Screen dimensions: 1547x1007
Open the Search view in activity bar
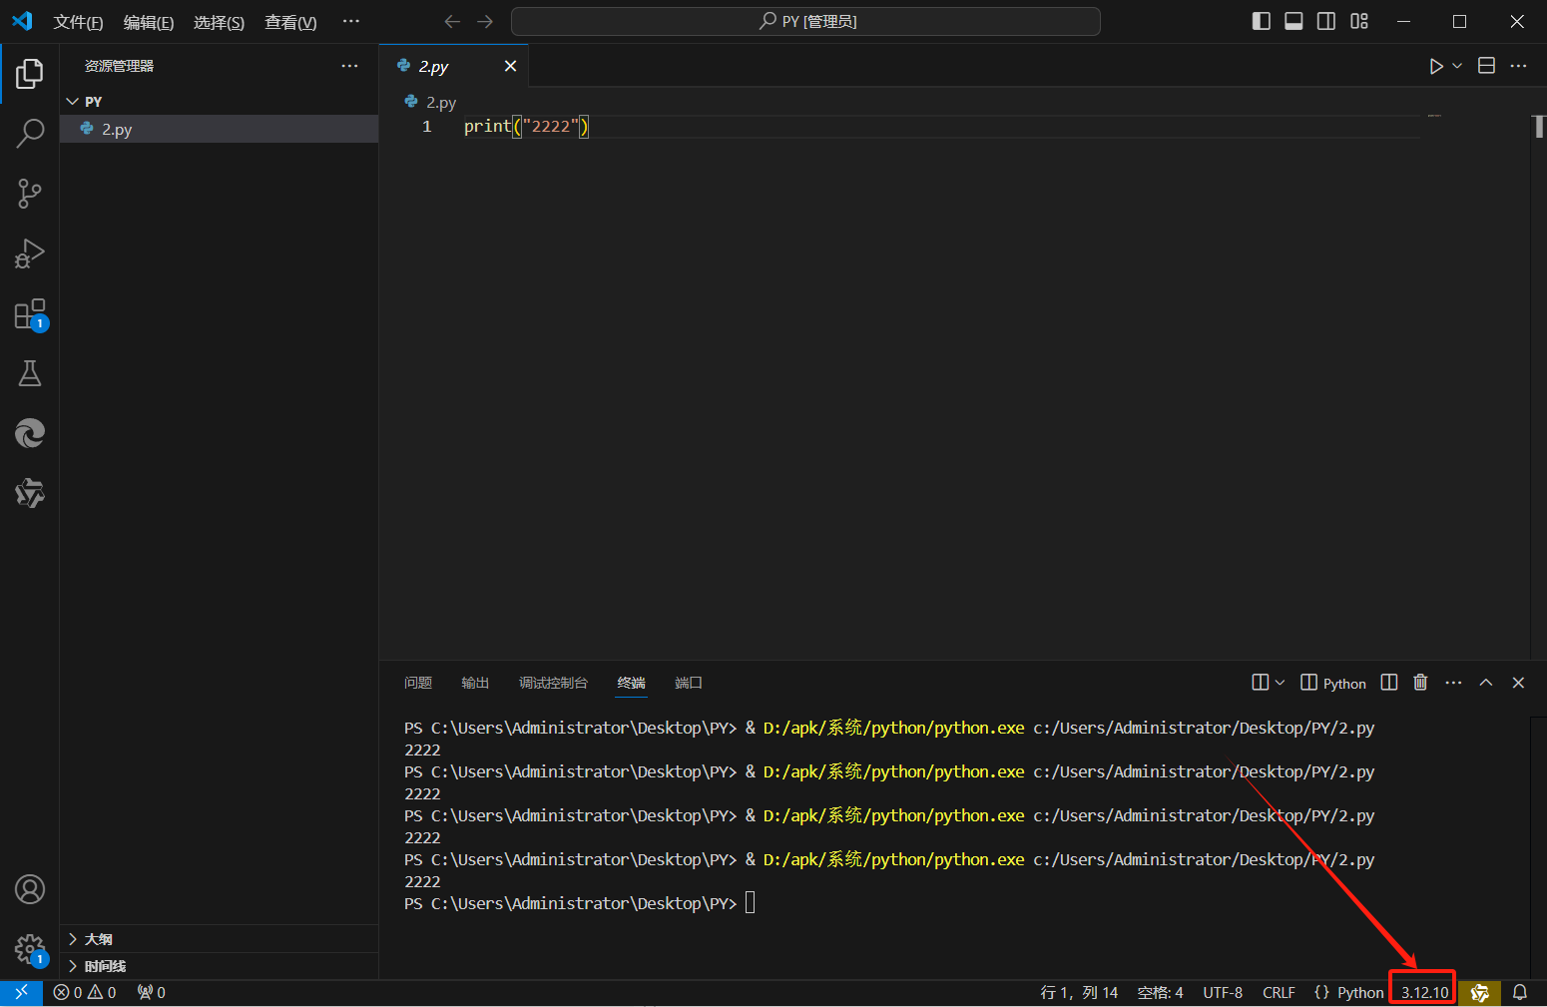click(30, 133)
